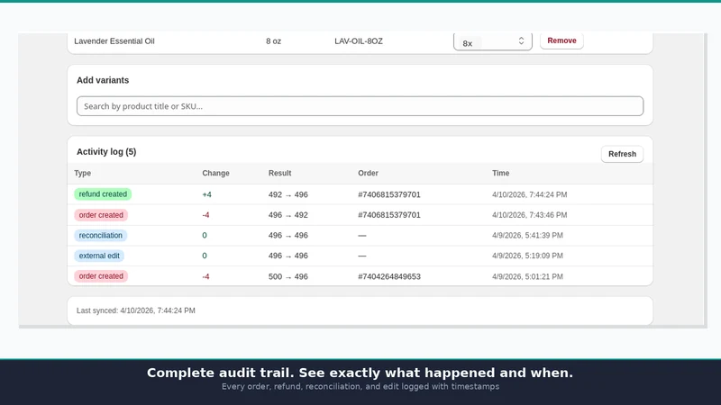Select the 8 oz variant size text
The image size is (721, 405).
[273, 41]
